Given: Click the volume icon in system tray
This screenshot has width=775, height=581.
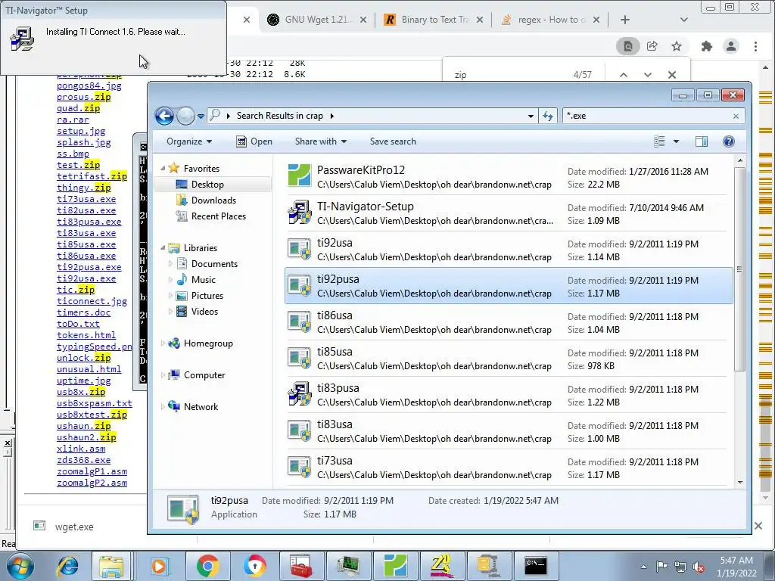Looking at the screenshot, I should coord(699,567).
